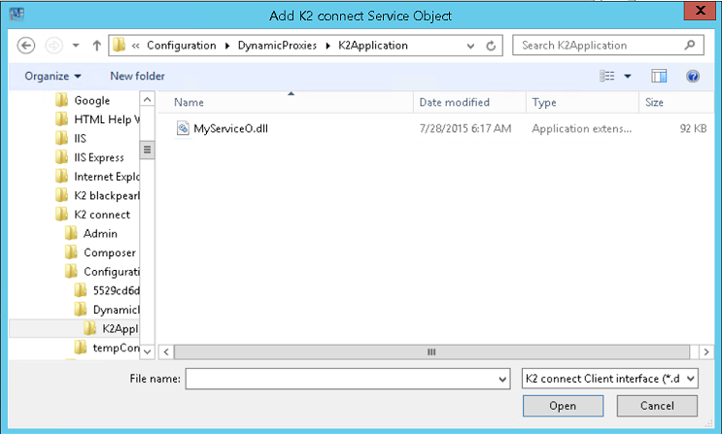Viewport: 722px width, 434px height.
Task: Click the Open button
Action: (x=562, y=406)
